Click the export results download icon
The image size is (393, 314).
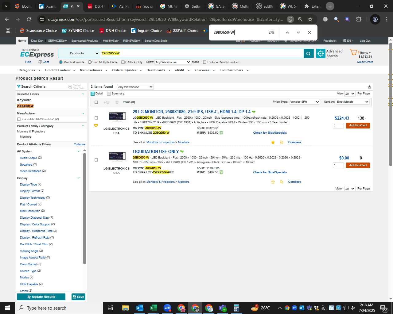tap(369, 87)
